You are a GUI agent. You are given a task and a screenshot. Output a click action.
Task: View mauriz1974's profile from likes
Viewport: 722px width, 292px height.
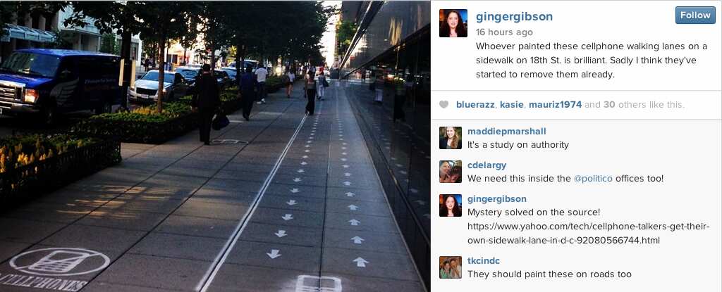[556, 105]
